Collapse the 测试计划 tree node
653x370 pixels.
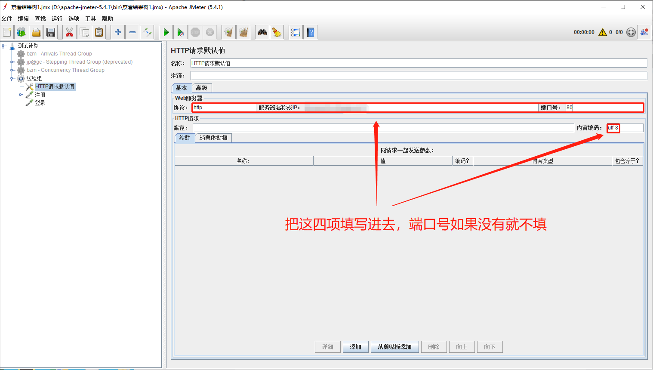pyautogui.click(x=3, y=46)
